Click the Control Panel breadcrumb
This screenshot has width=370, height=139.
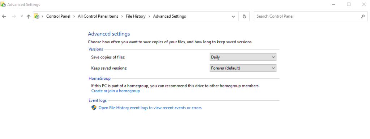point(58,16)
